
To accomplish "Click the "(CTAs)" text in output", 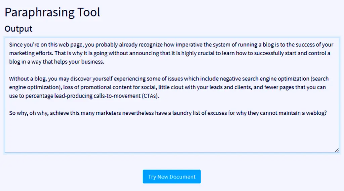I will pos(150,96).
